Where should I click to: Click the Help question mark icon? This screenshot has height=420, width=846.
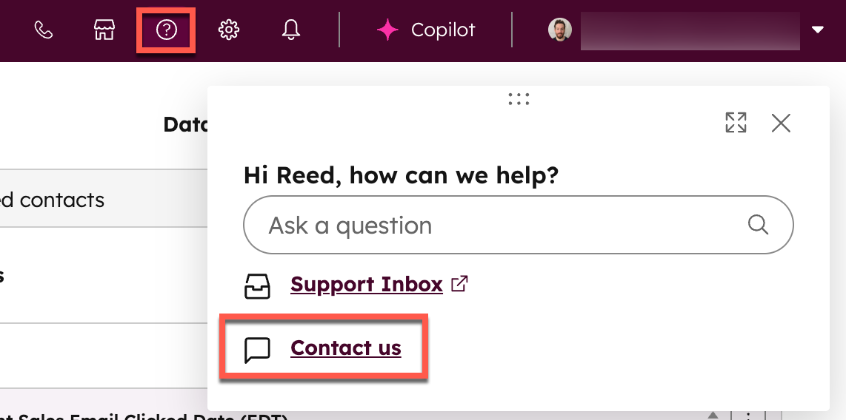pyautogui.click(x=166, y=30)
